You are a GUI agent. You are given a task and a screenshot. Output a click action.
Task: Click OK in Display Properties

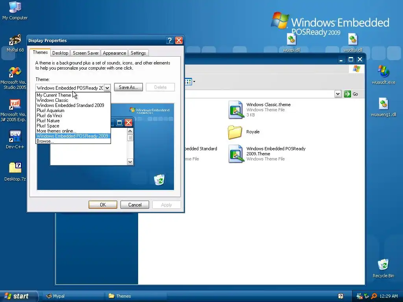[103, 204]
